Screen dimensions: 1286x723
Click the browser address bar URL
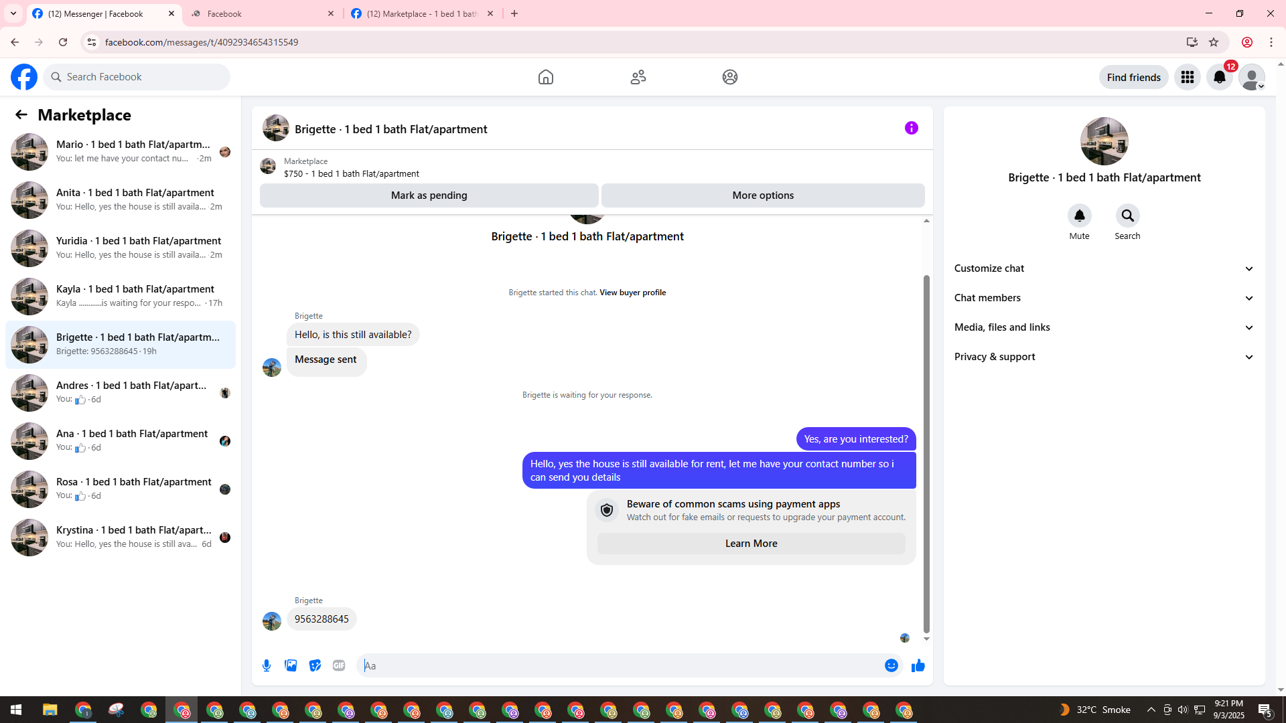[202, 42]
